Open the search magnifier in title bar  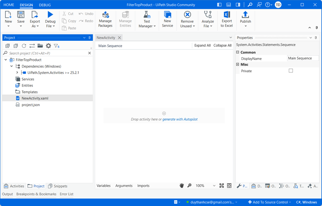[250, 5]
